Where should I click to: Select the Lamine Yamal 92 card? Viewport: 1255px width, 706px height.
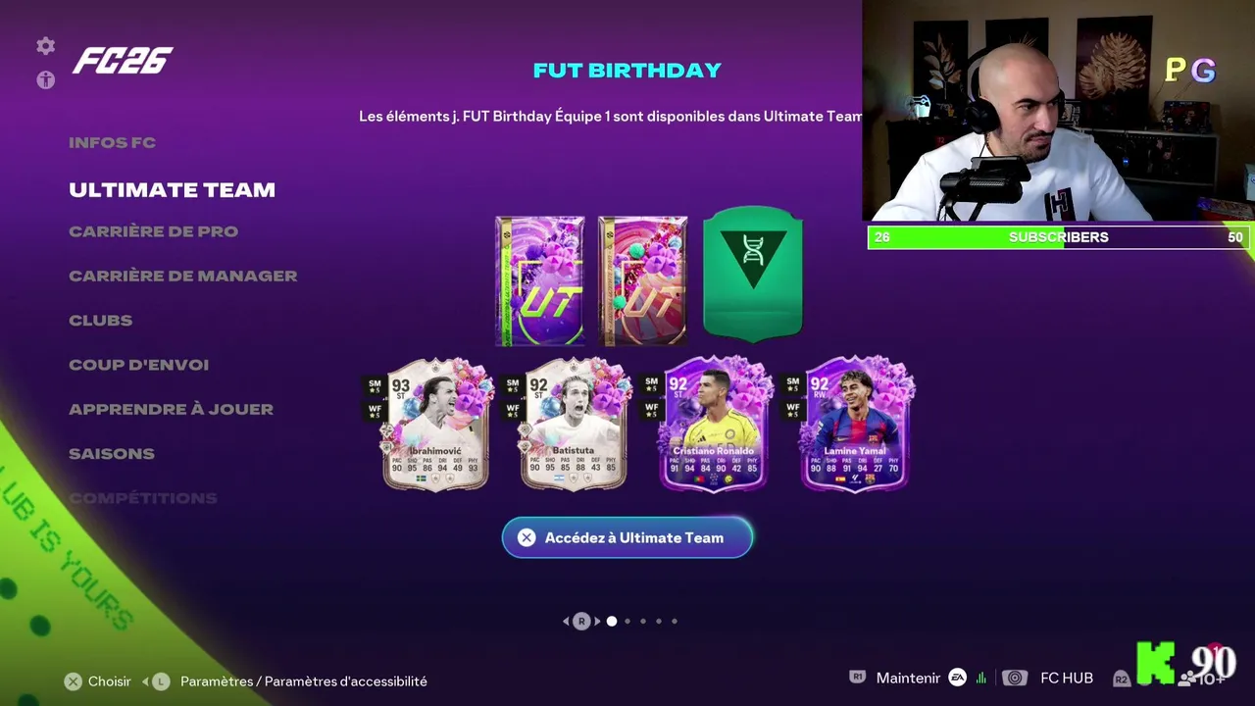pos(855,424)
